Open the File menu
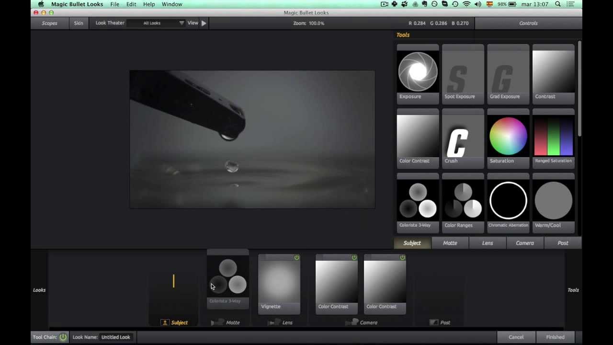The height and width of the screenshot is (345, 613). click(115, 4)
